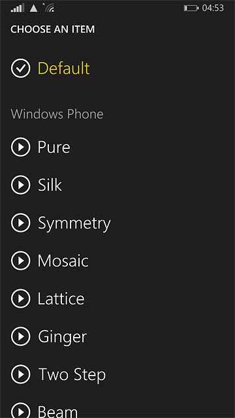
Task: Play preview of Ginger ringtone
Action: pos(20,336)
